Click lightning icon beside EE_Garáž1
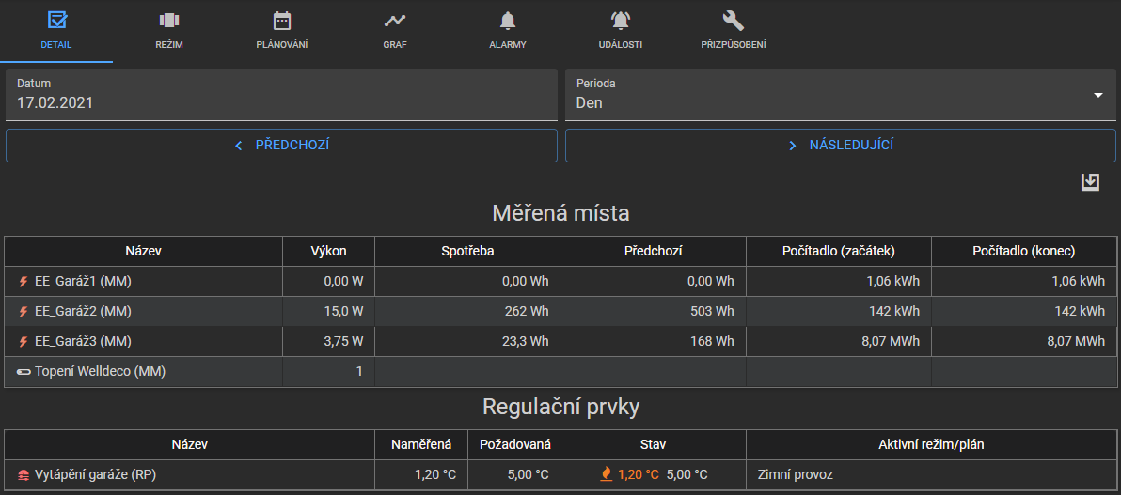The height and width of the screenshot is (495, 1121). click(24, 282)
